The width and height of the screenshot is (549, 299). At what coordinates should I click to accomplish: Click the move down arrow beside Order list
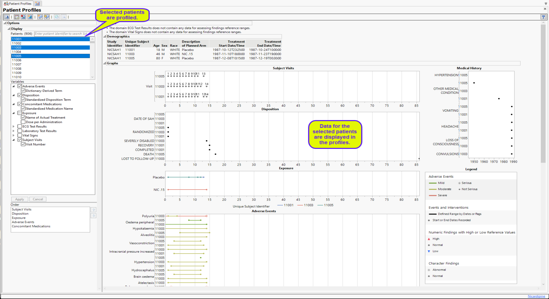tap(93, 216)
